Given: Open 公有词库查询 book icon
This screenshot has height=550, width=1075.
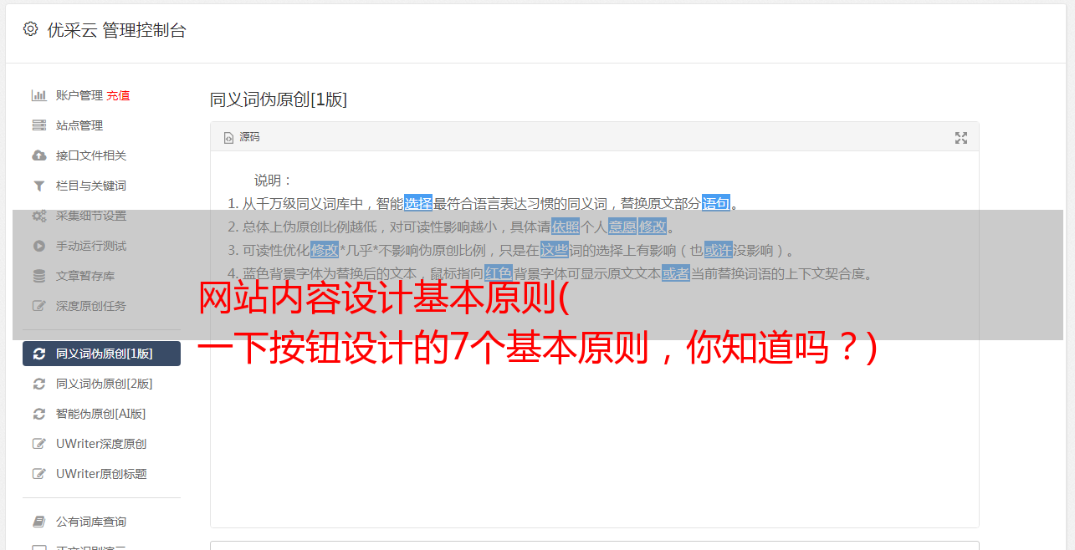Looking at the screenshot, I should point(38,522).
